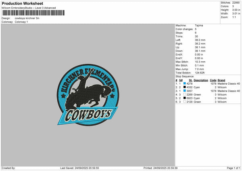Click the "Down:" extent label
The width and height of the screenshot is (242, 171).
pyautogui.click(x=179, y=51)
